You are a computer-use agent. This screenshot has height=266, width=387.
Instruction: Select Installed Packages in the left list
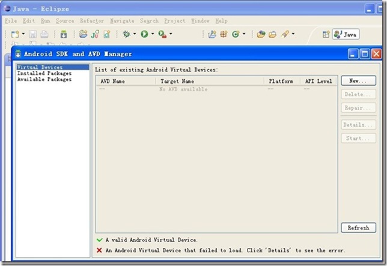pyautogui.click(x=44, y=73)
